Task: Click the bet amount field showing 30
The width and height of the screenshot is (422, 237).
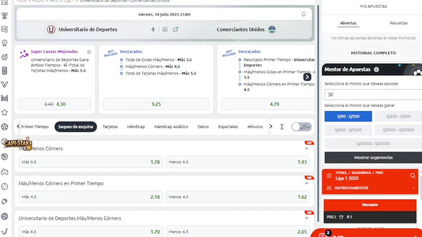Action: (373, 94)
